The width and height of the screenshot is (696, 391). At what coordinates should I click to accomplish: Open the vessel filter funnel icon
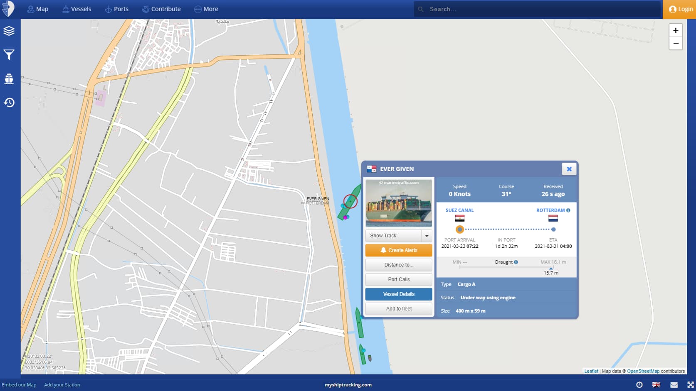pyautogui.click(x=9, y=55)
